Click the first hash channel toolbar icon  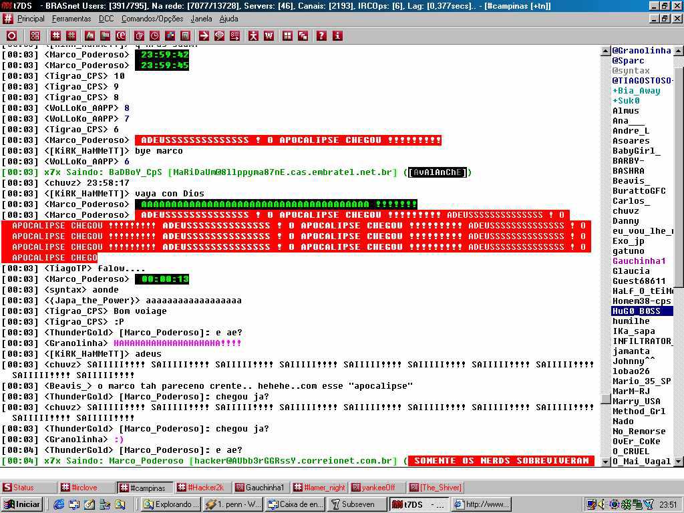tap(56, 35)
